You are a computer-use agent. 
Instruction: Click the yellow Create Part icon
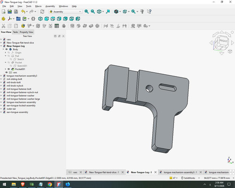point(3,19)
